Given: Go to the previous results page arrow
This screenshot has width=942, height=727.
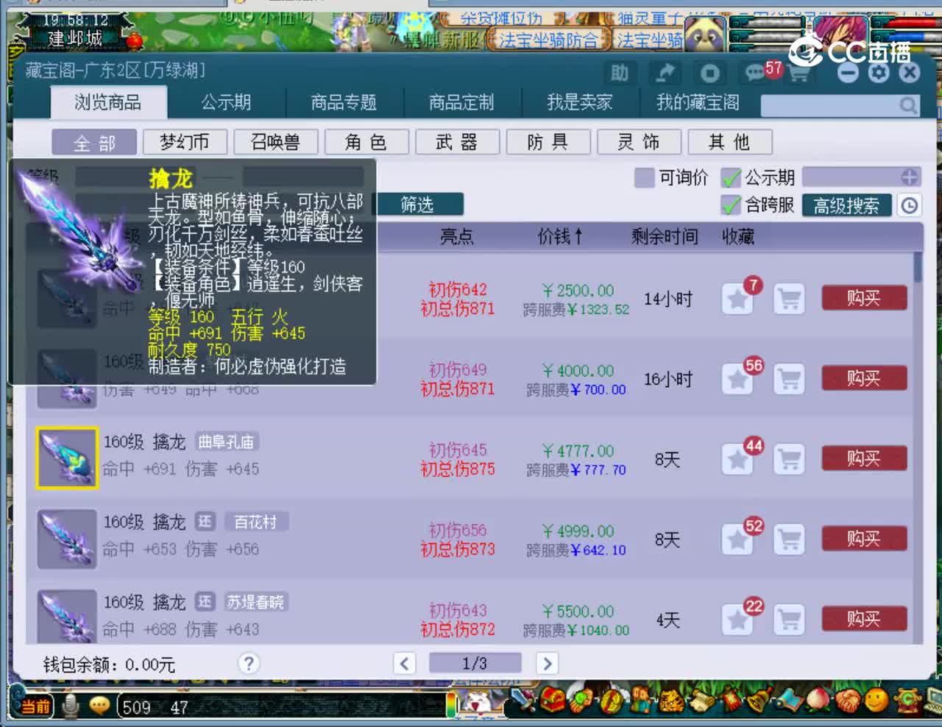Looking at the screenshot, I should (404, 664).
